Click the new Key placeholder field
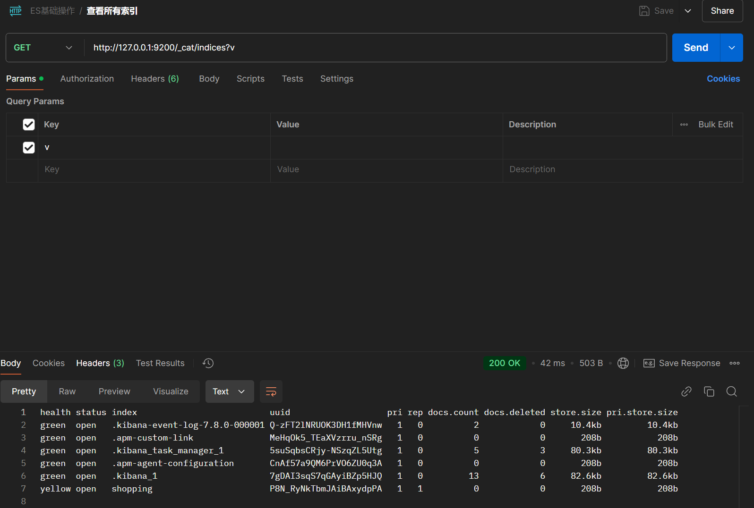Image resolution: width=754 pixels, height=508 pixels. 154,169
